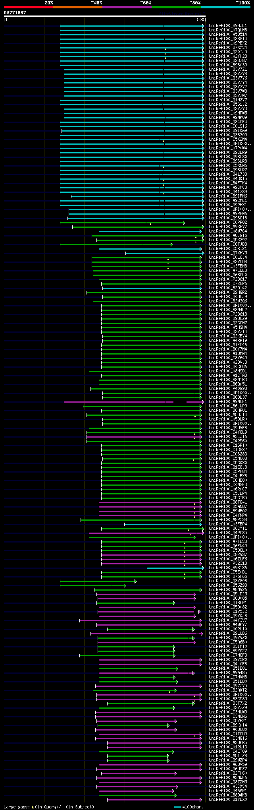Image resolution: width=254 pixels, height=810 pixels.
Task: Choose UniRef100_Q975R0 hit label
Action: pos(228,660)
